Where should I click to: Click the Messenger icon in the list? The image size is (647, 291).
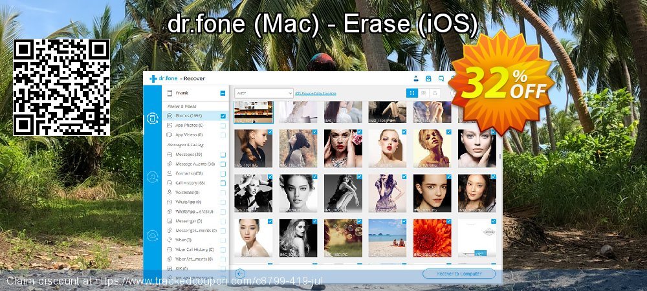click(169, 221)
